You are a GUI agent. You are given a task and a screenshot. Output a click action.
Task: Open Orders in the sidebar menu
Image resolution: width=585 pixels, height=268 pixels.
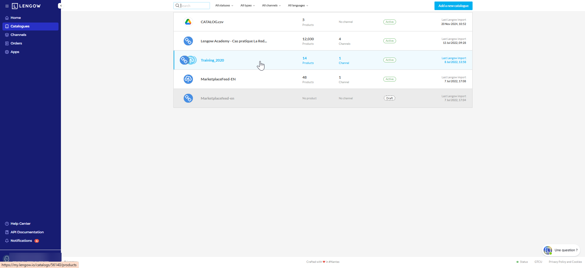(x=16, y=43)
